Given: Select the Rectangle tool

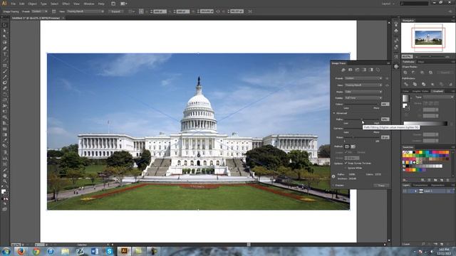Looking at the screenshot, I should tap(5, 65).
